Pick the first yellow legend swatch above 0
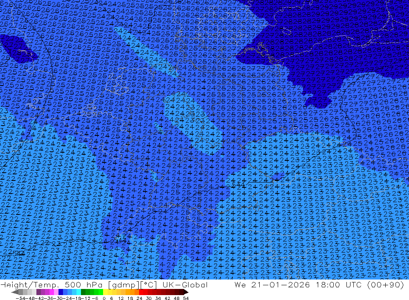The width and height of the screenshot is (409, 300). pos(106,292)
